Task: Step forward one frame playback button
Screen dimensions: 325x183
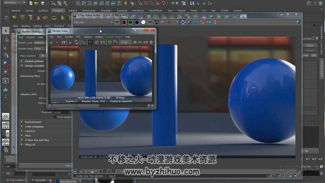Action: [308, 159]
